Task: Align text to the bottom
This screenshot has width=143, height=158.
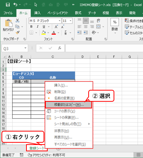Action: [92, 21]
